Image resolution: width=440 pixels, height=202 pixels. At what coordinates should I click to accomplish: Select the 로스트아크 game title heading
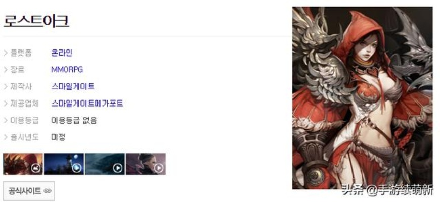click(x=36, y=21)
